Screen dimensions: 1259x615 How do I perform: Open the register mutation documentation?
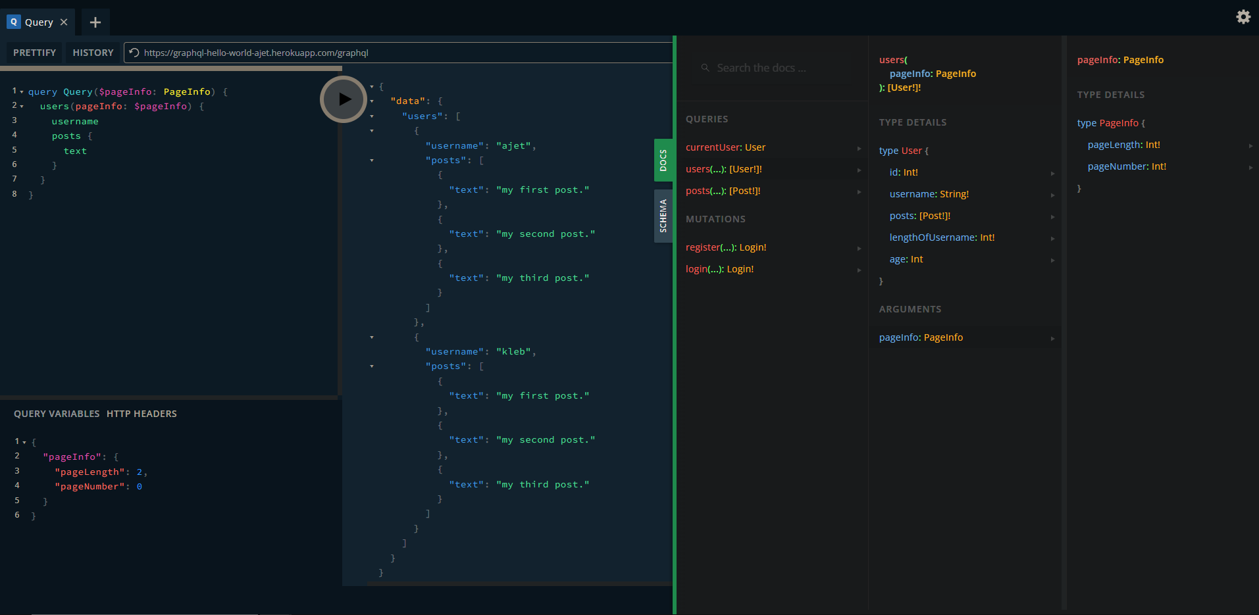[726, 247]
